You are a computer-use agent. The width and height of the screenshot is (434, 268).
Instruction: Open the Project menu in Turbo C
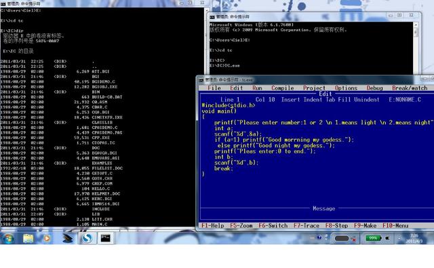pyautogui.click(x=314, y=88)
